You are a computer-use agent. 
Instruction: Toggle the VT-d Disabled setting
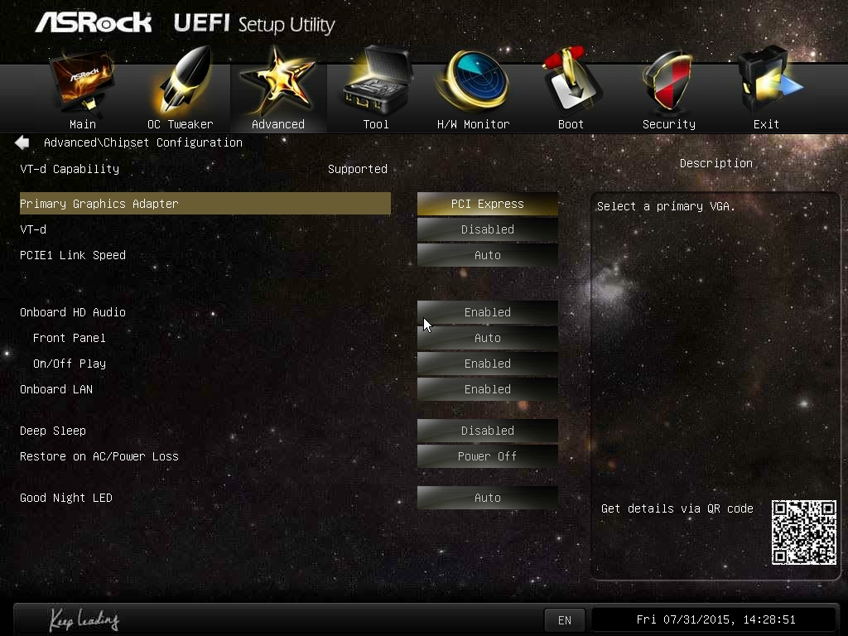coord(487,229)
